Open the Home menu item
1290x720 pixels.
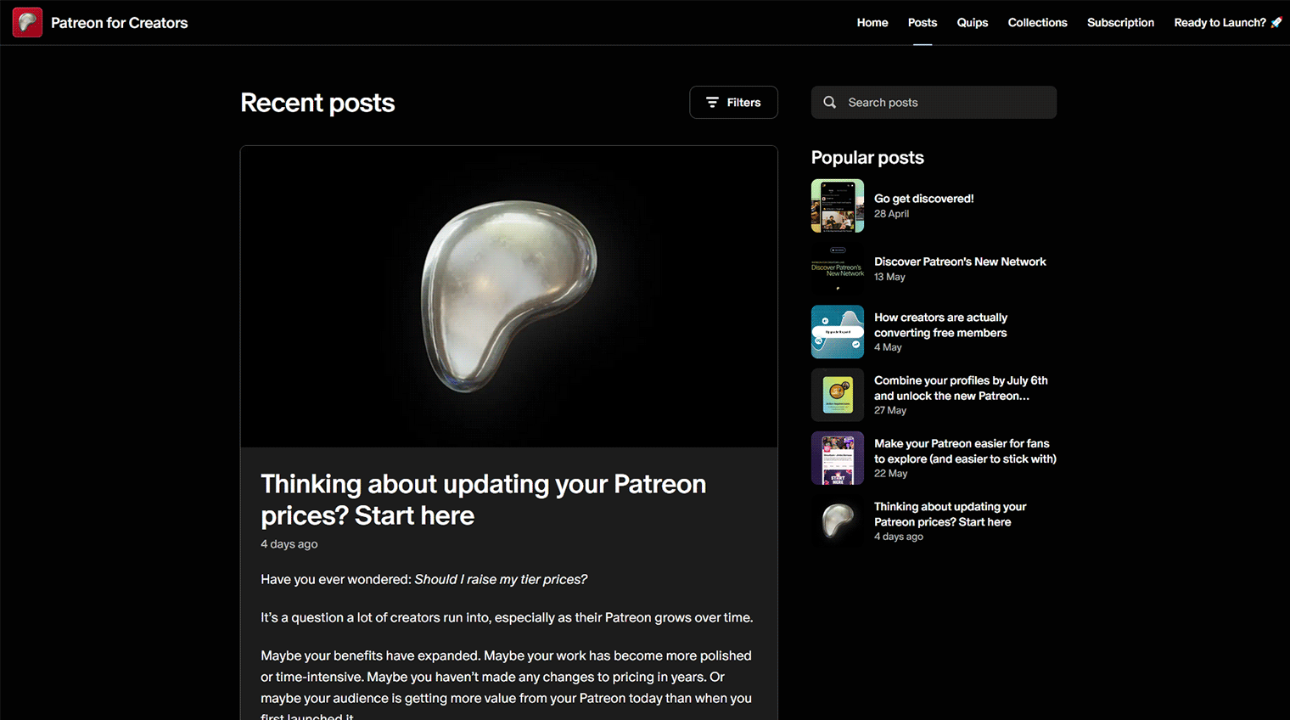click(872, 23)
